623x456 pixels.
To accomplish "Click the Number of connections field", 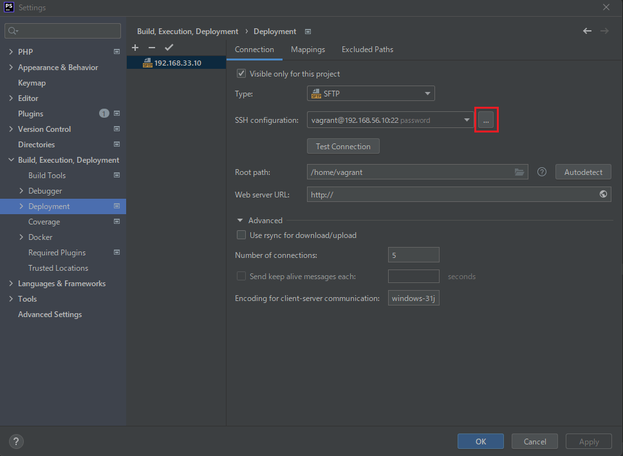I will tap(413, 255).
